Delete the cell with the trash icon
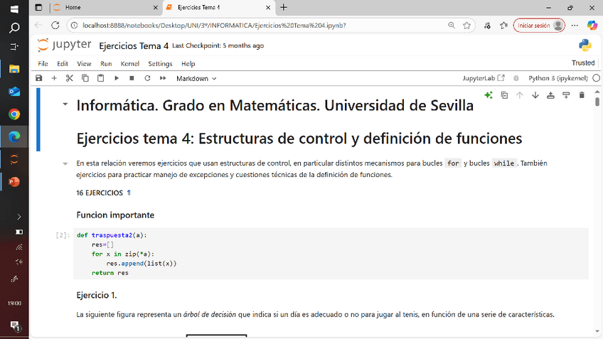Screen dimensions: 603x339 (582, 95)
